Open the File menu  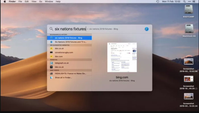tap(20, 1)
